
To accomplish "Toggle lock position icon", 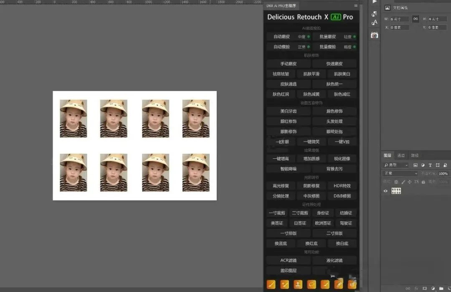I will 410,182.
